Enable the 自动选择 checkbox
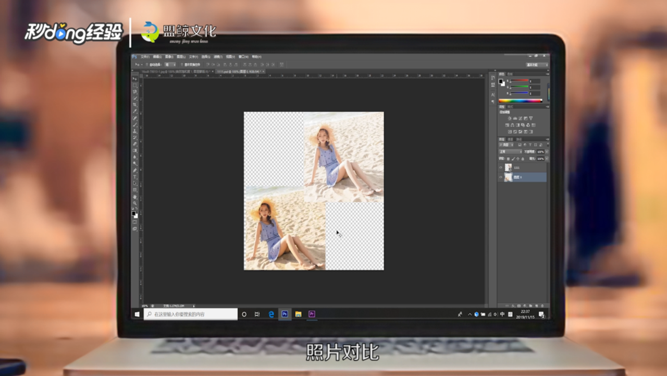Image resolution: width=667 pixels, height=376 pixels. (147, 64)
